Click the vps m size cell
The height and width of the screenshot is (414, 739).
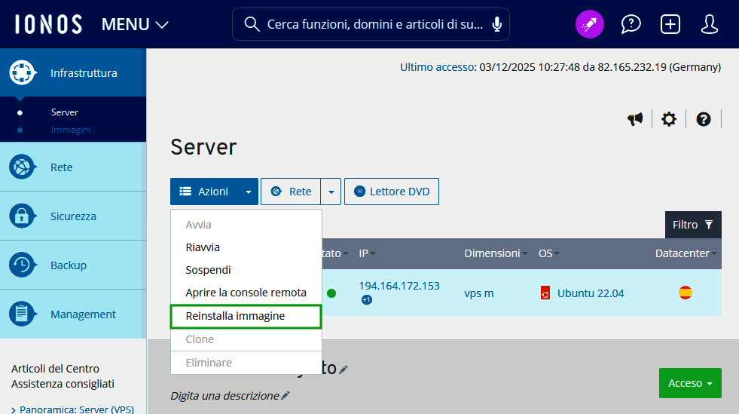pyautogui.click(x=479, y=293)
